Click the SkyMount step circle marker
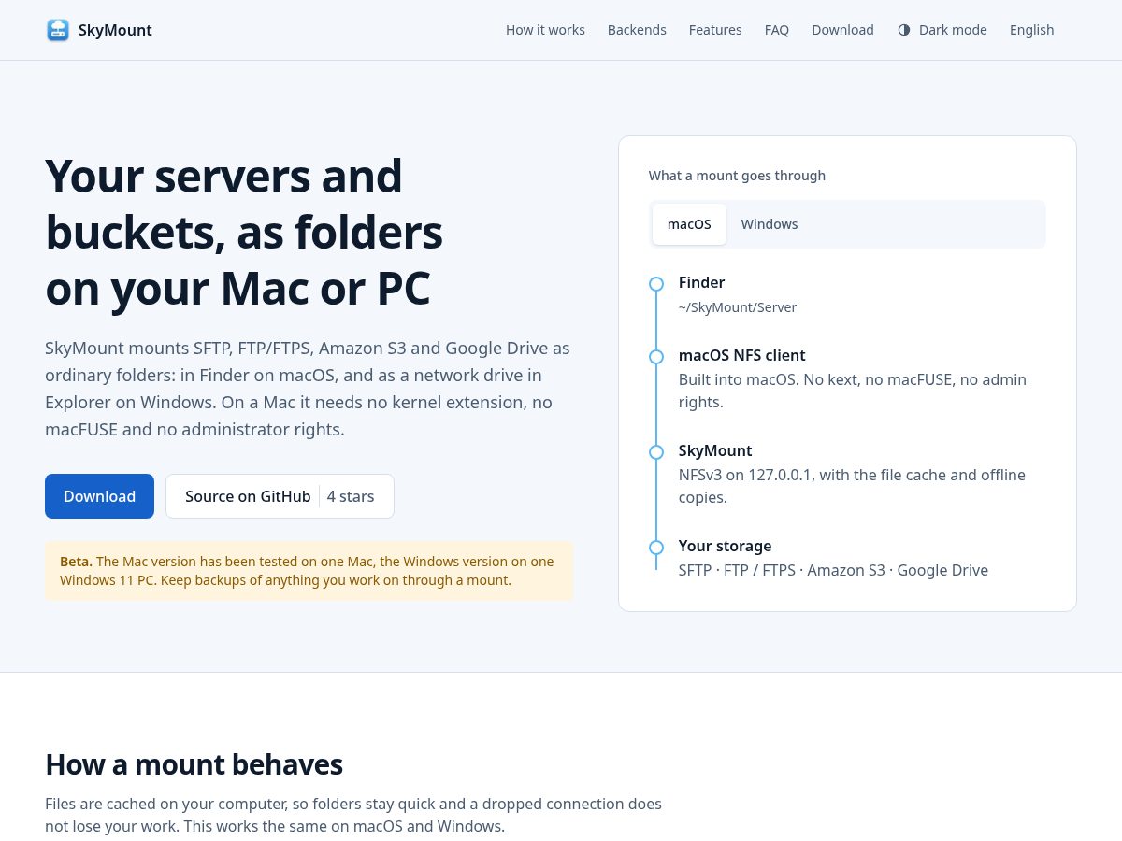Image resolution: width=1122 pixels, height=841 pixels. pos(656,452)
